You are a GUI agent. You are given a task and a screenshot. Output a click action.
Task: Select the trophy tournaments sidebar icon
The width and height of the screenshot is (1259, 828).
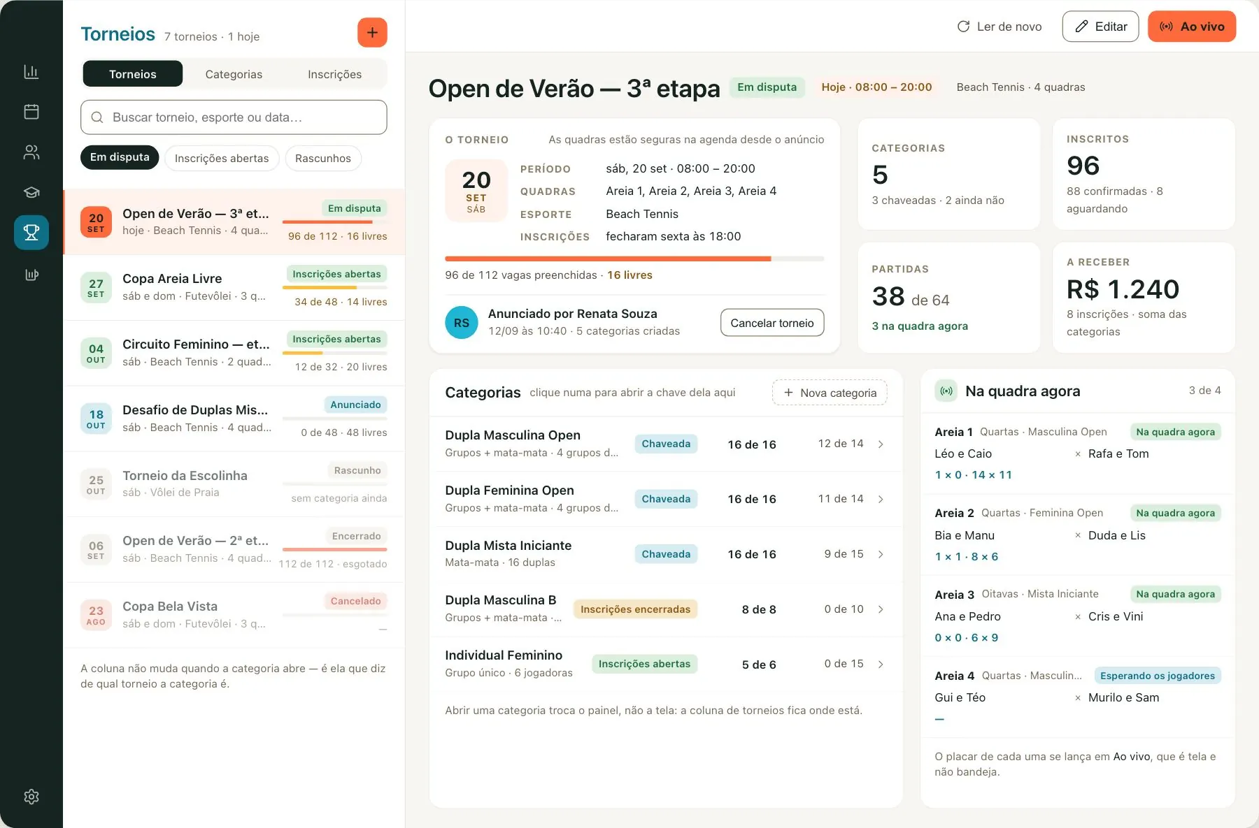(31, 233)
